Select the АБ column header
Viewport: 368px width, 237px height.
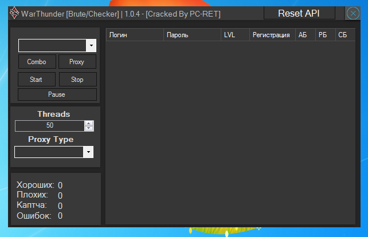[305, 35]
